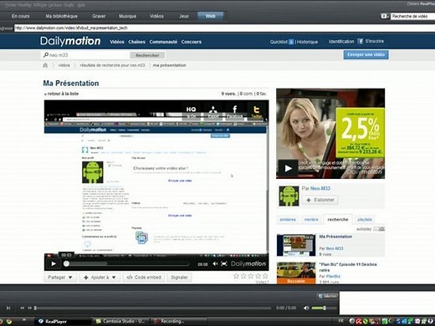The width and height of the screenshot is (435, 326).
Task: Click the PlanBiz author link
Action: pos(333,277)
